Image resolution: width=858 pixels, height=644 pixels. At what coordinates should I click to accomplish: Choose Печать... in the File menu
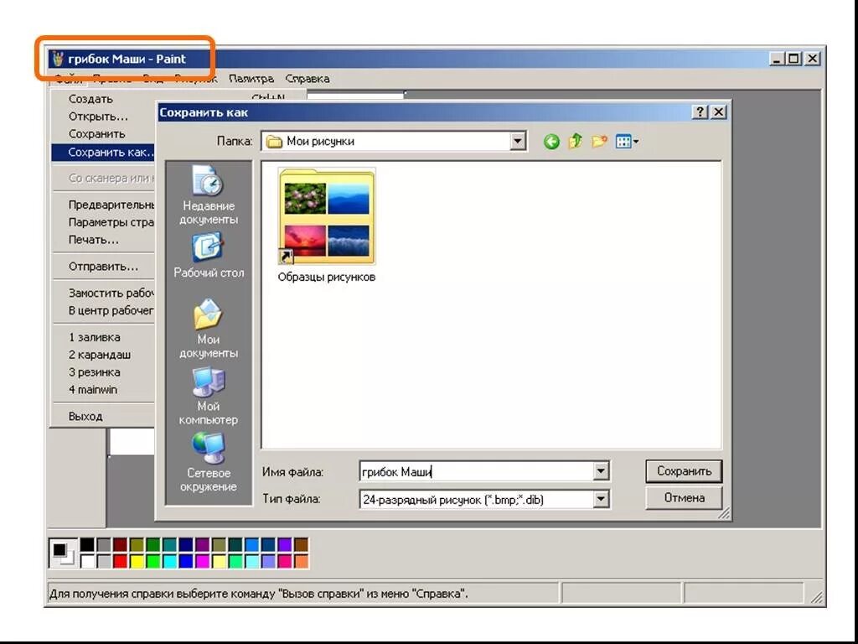click(93, 240)
